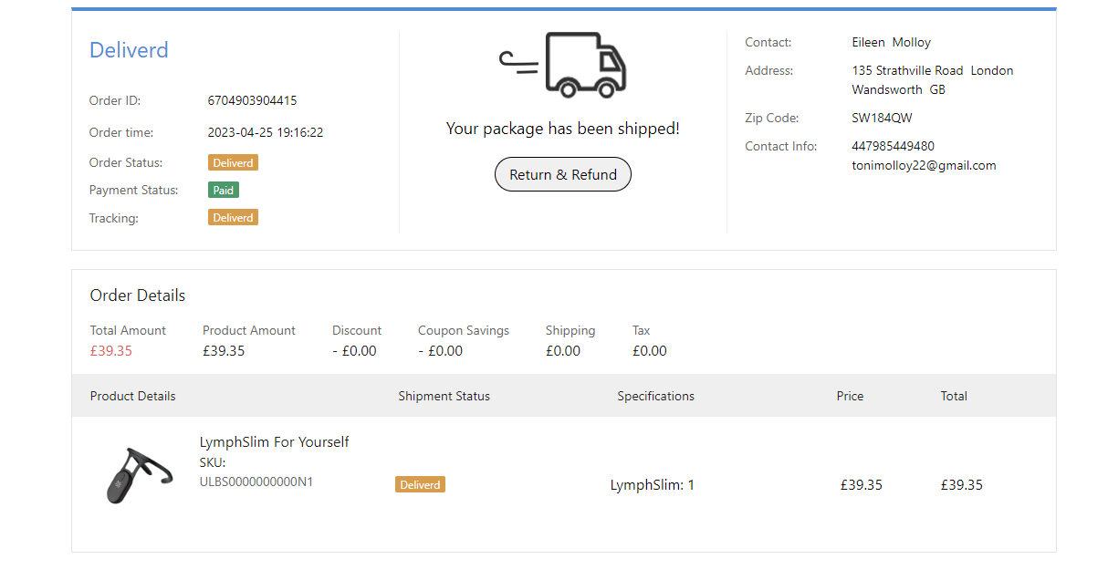Click the order time 2023-04-25 19:16:22
The image size is (1108, 580).
[x=265, y=132]
